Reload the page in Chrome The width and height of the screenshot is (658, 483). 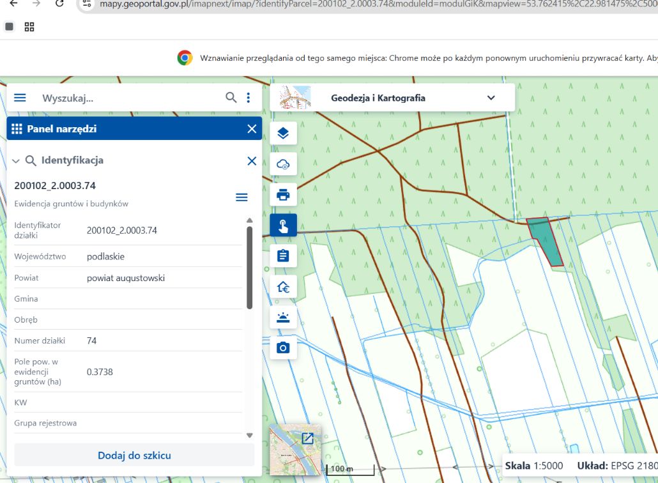59,3
